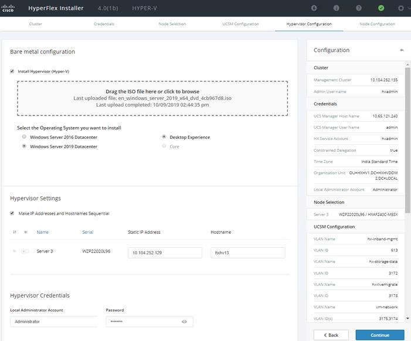411x341 pixels.
Task: Click the drag handle for Server 3
Action: 15,251
